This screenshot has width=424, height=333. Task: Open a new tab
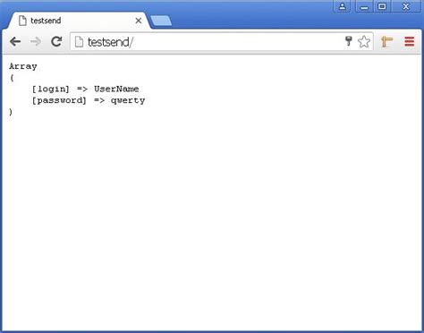tap(161, 21)
